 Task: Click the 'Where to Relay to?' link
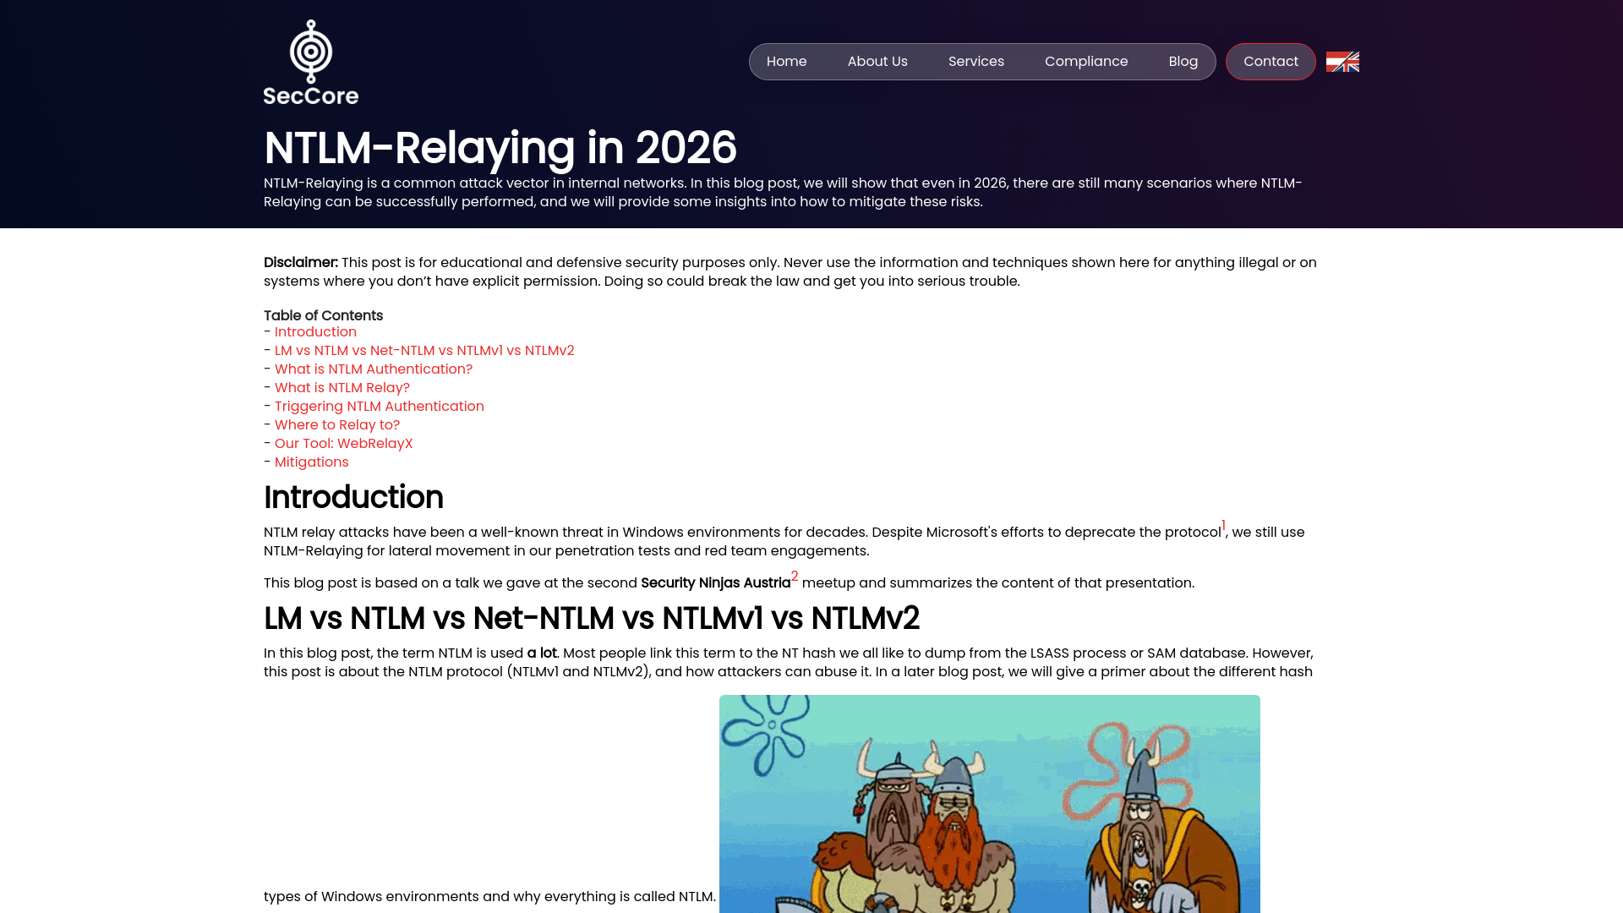pyautogui.click(x=336, y=424)
